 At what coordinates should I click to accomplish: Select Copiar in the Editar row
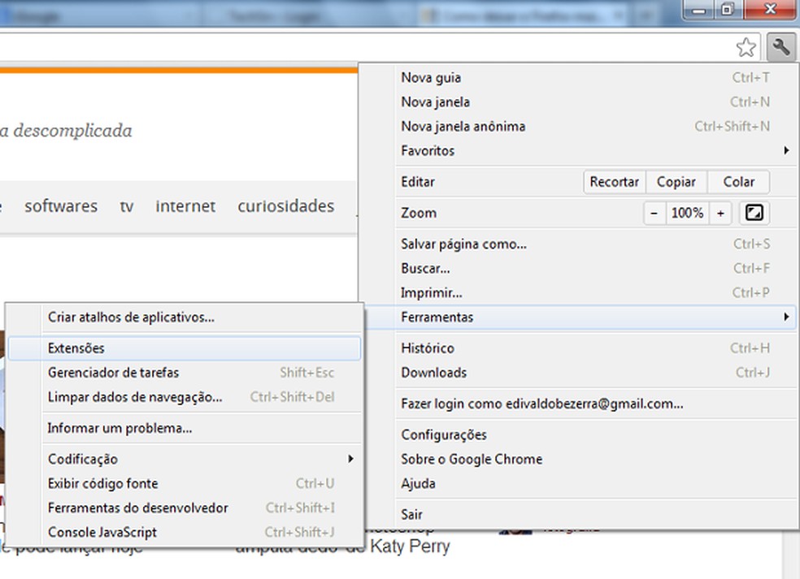(x=677, y=181)
